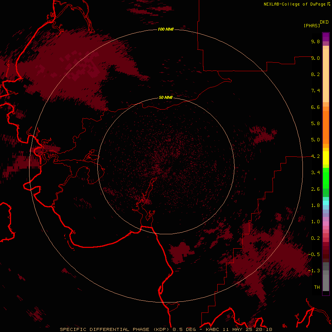This screenshot has width=332, height=332.
Task: Click the orange segment of the color bar
Action: pos(326,128)
